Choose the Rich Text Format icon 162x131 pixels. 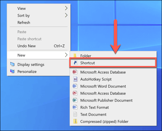[x=75, y=107]
